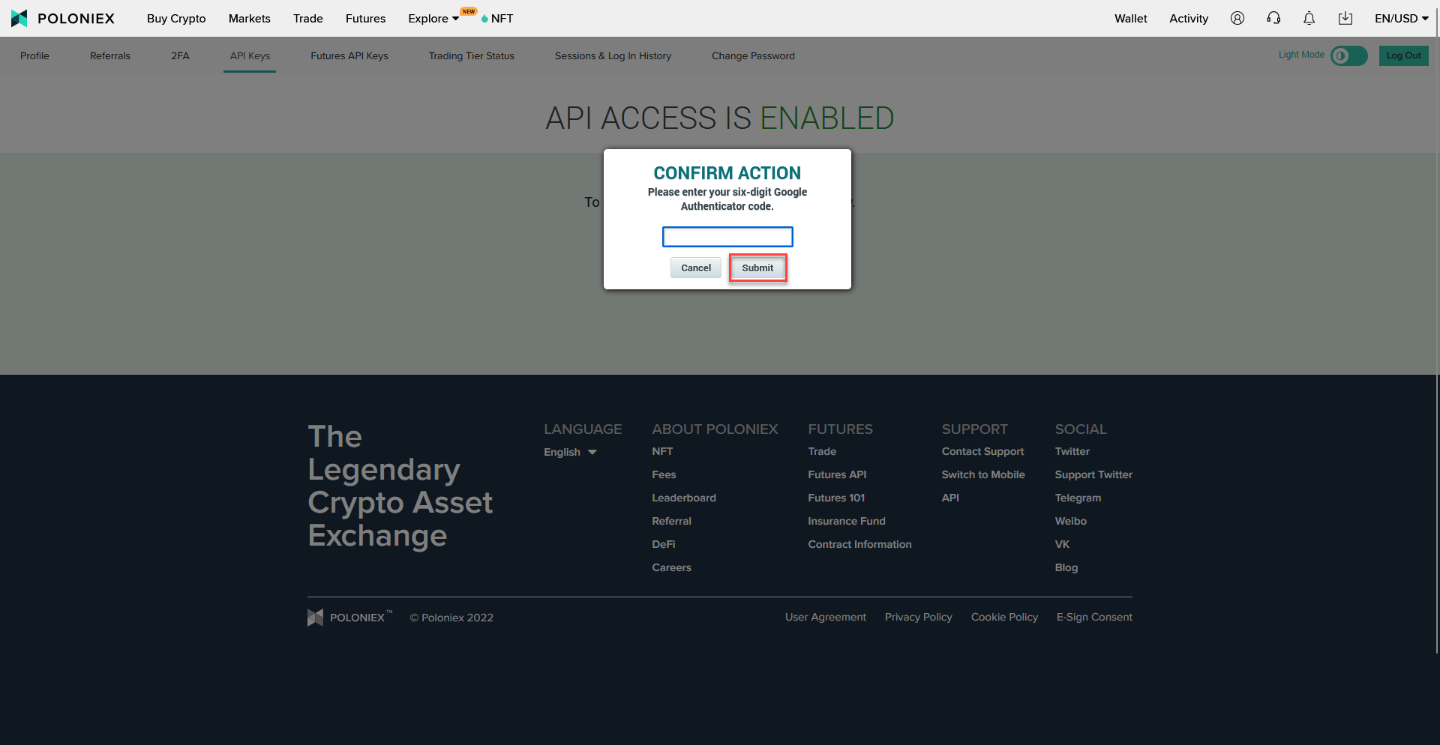The image size is (1440, 745).
Task: Open the Sessions & Log In History tab
Action: [613, 55]
